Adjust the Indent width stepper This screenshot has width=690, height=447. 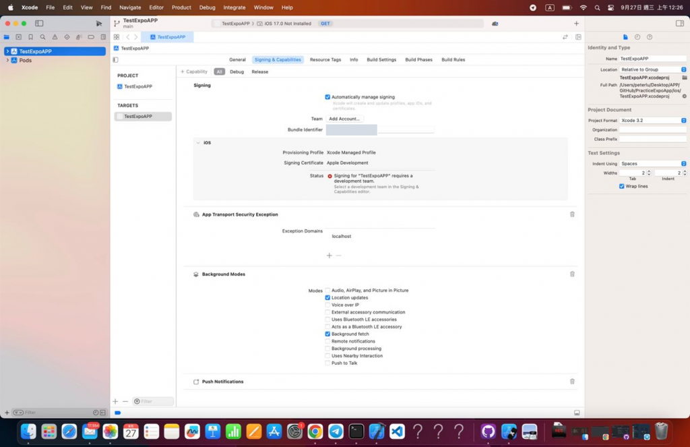685,173
